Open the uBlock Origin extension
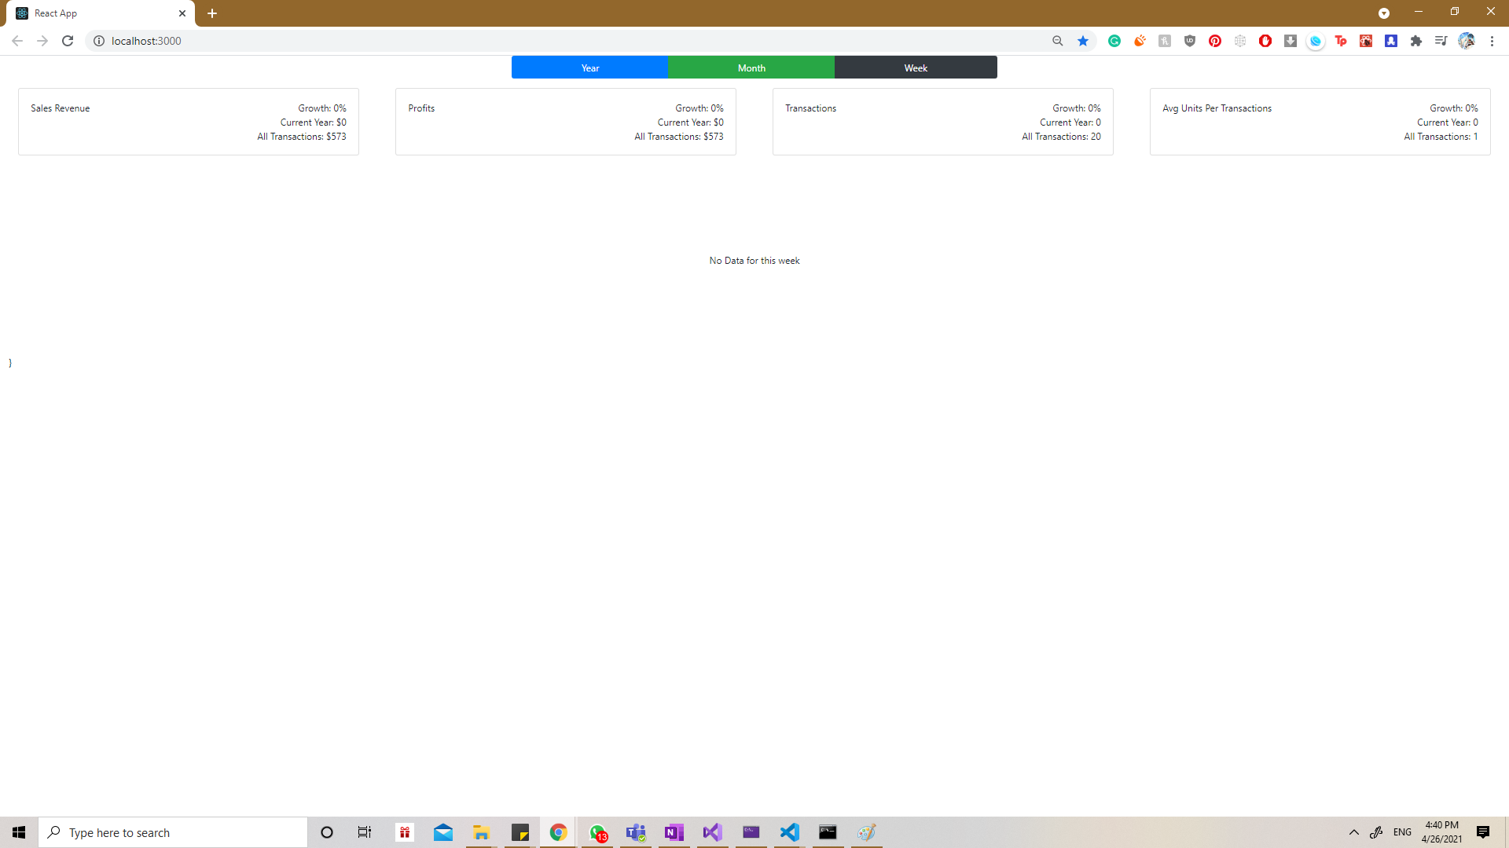The width and height of the screenshot is (1509, 848). (x=1190, y=41)
